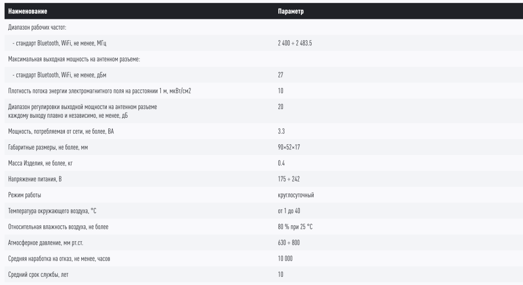
Task: Click the dimensions value "90×52×17"
Action: click(x=289, y=147)
